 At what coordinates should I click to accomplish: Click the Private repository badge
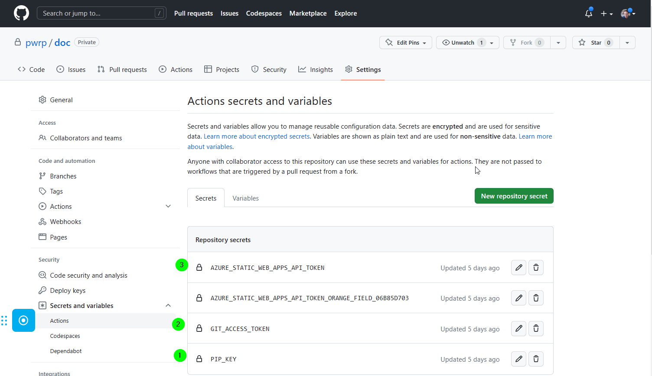(87, 42)
